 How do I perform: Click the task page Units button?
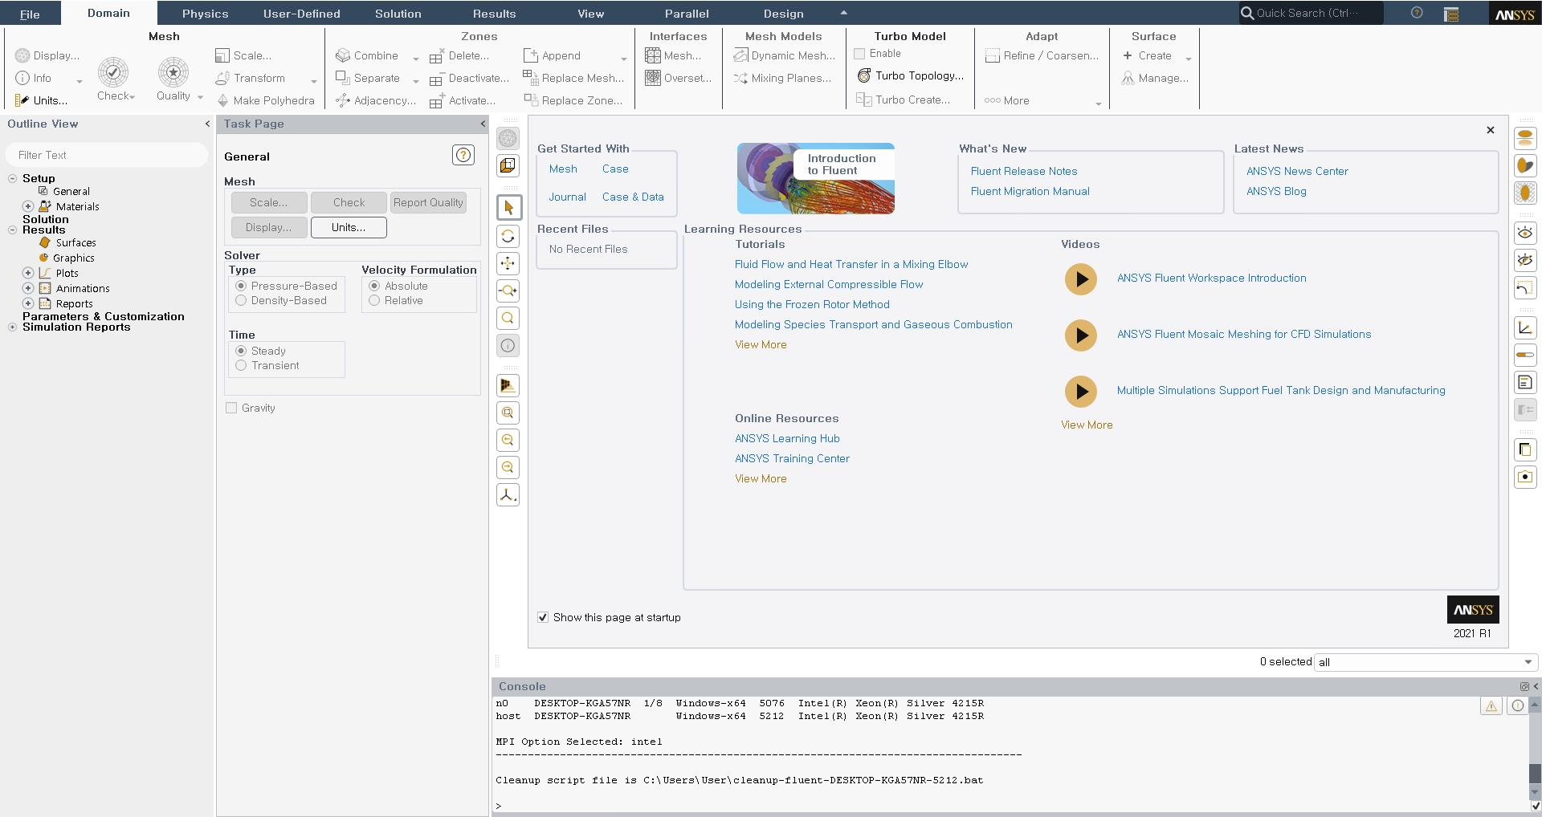click(349, 227)
